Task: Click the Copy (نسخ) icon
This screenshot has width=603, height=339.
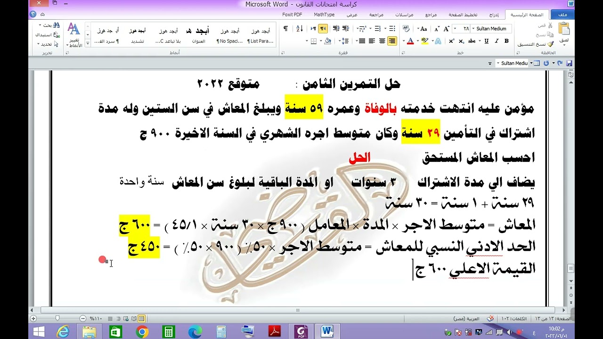Action: [x=550, y=34]
